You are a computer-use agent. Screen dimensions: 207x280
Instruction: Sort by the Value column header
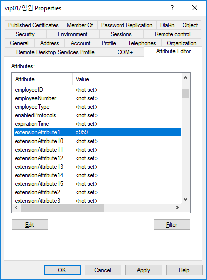pyautogui.click(x=127, y=79)
